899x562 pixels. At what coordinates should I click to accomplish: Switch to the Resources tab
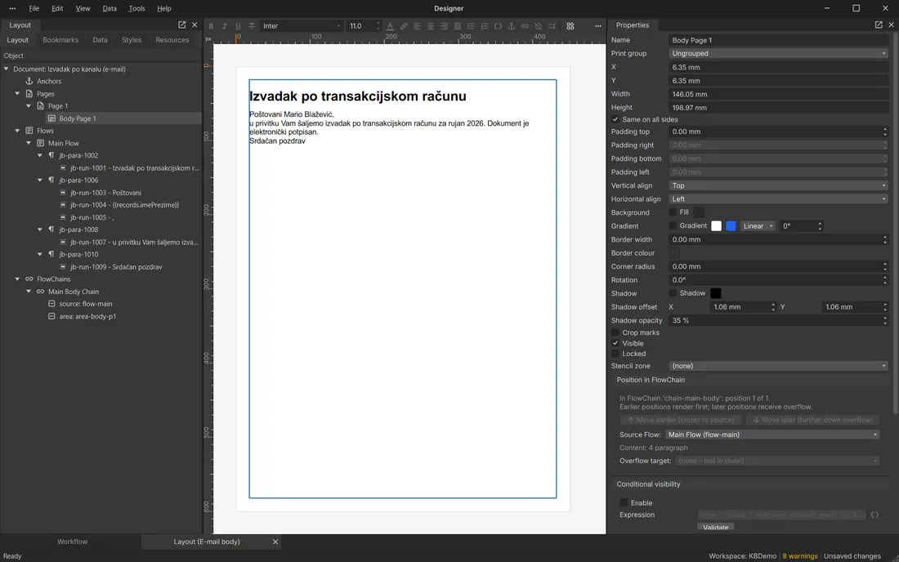click(172, 40)
